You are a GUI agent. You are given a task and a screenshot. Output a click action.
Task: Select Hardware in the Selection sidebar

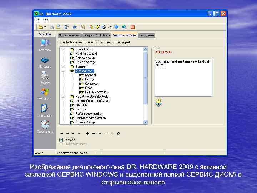pos(45,62)
